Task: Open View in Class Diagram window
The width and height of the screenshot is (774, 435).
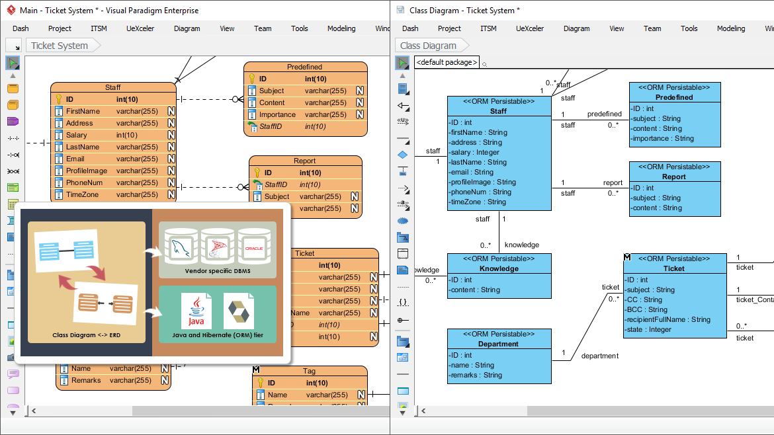Action: [x=617, y=28]
